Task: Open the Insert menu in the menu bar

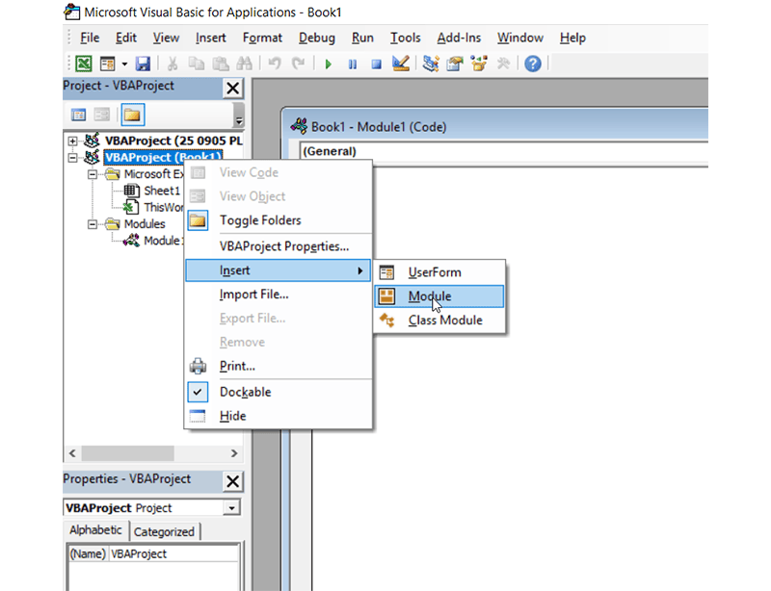Action: (x=210, y=38)
